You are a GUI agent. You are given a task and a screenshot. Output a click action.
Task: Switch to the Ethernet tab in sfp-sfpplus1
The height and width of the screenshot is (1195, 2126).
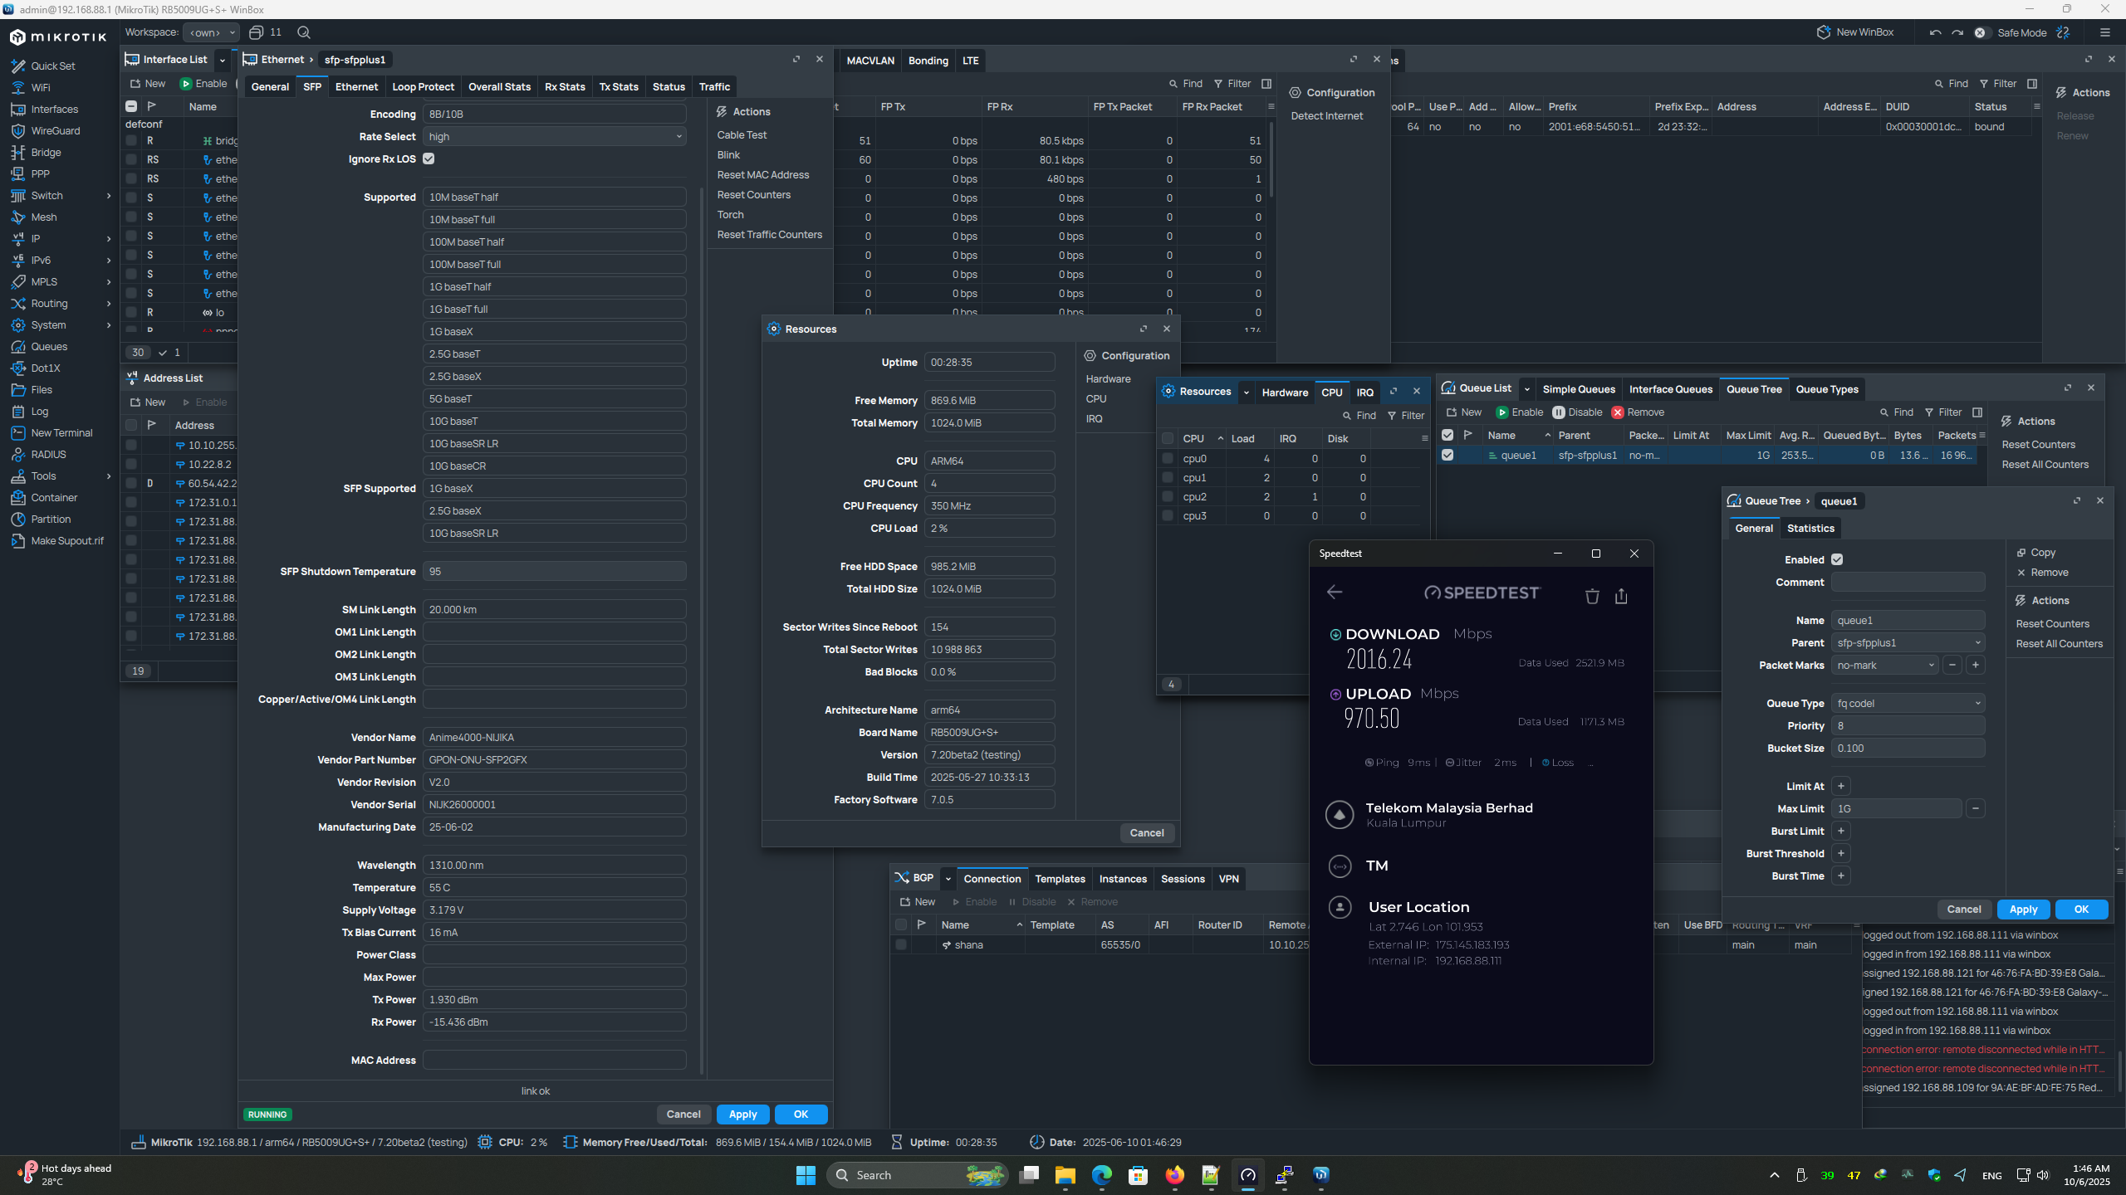pyautogui.click(x=356, y=86)
